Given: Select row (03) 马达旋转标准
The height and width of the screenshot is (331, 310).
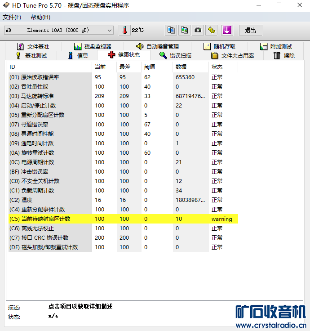Looking at the screenshot, I should pos(123,96).
